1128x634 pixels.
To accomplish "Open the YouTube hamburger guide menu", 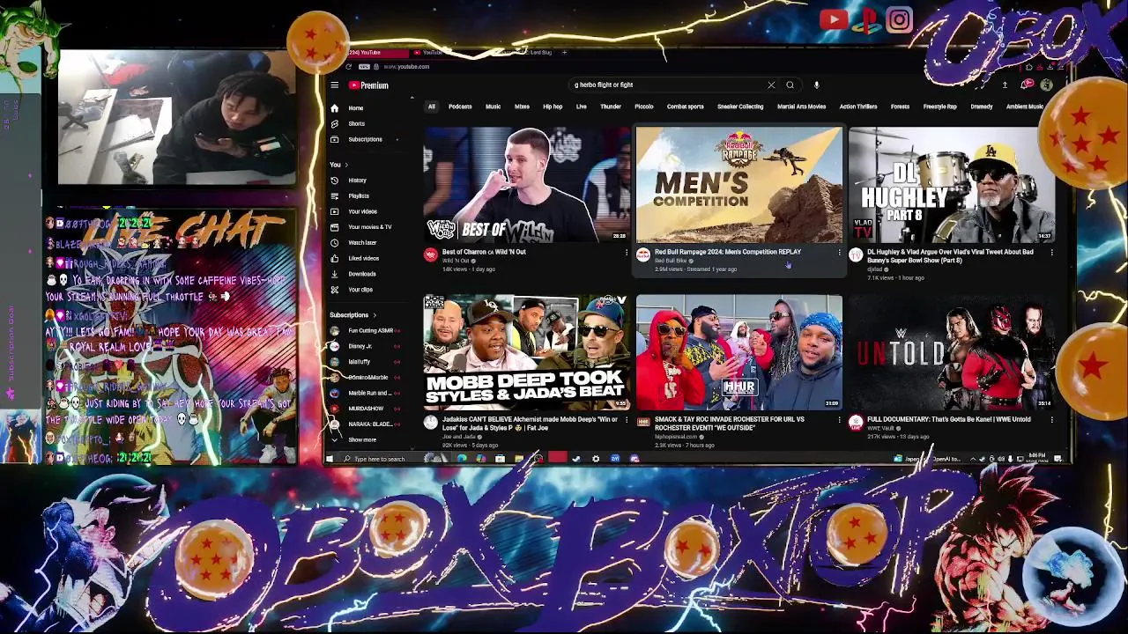I will tap(334, 85).
